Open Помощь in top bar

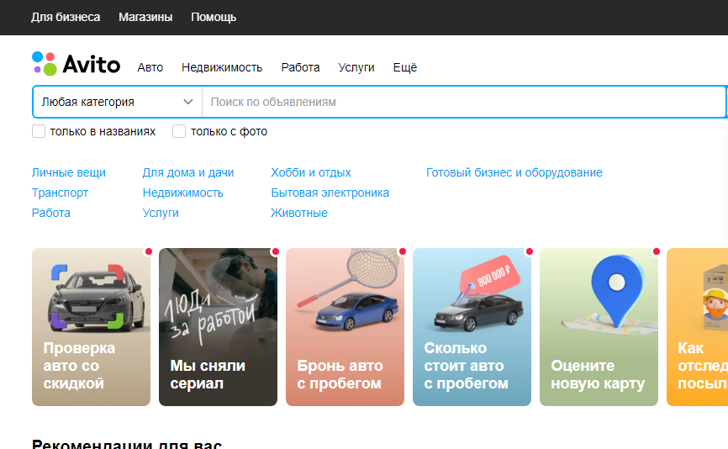tap(214, 17)
